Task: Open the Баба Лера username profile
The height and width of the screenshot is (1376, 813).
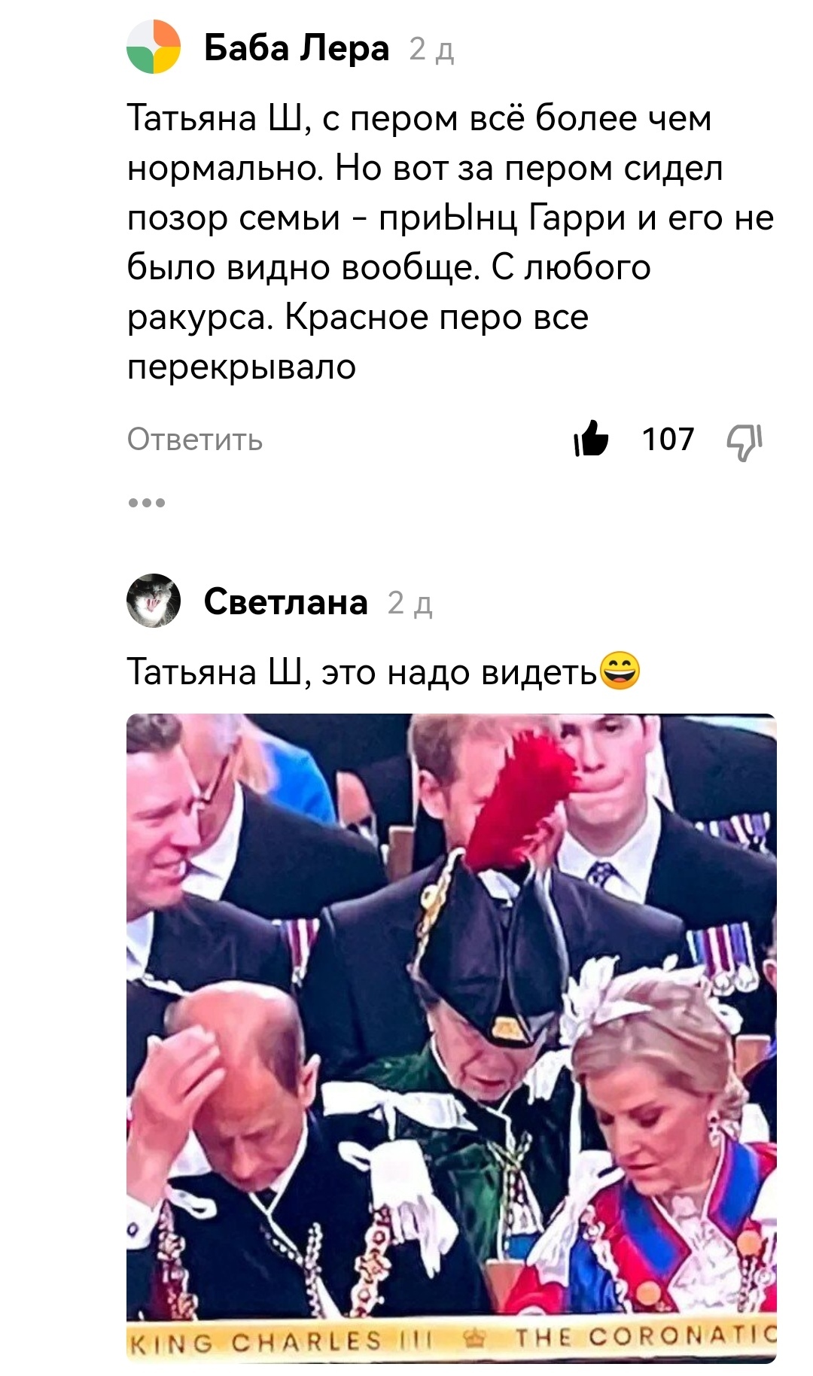Action: pos(297,48)
